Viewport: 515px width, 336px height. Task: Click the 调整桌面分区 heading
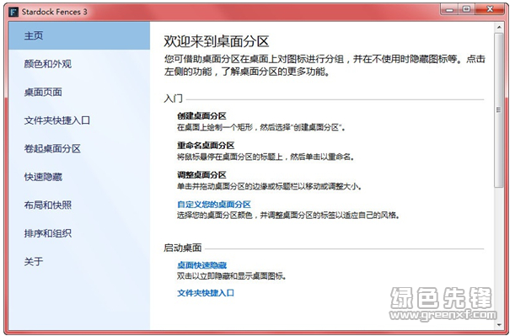(x=201, y=174)
